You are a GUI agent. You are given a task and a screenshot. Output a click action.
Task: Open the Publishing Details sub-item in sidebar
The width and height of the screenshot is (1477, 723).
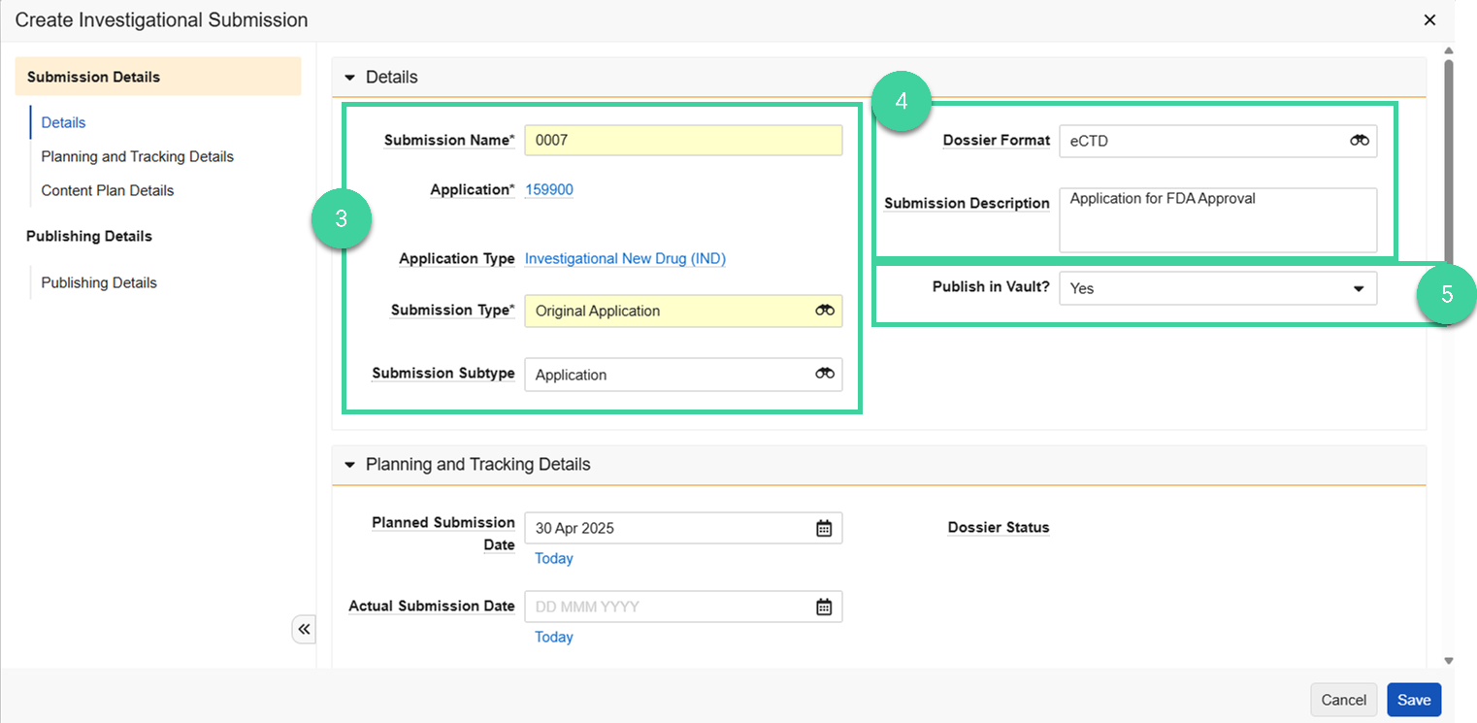[x=99, y=282]
